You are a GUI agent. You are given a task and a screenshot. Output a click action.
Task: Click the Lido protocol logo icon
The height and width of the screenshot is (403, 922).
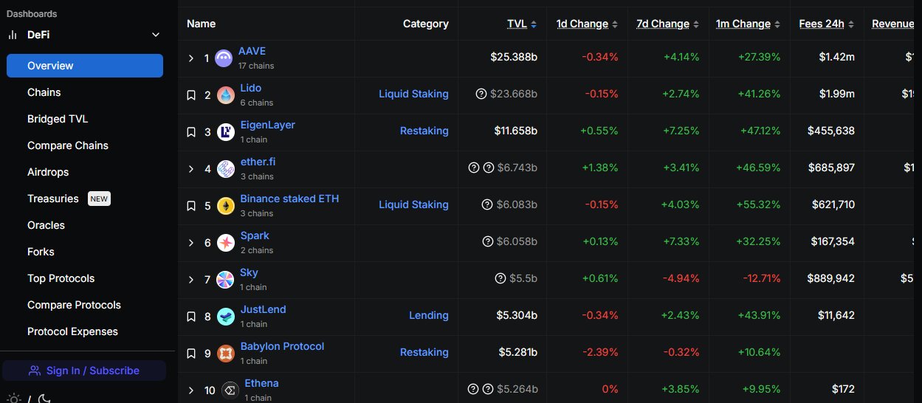(226, 95)
